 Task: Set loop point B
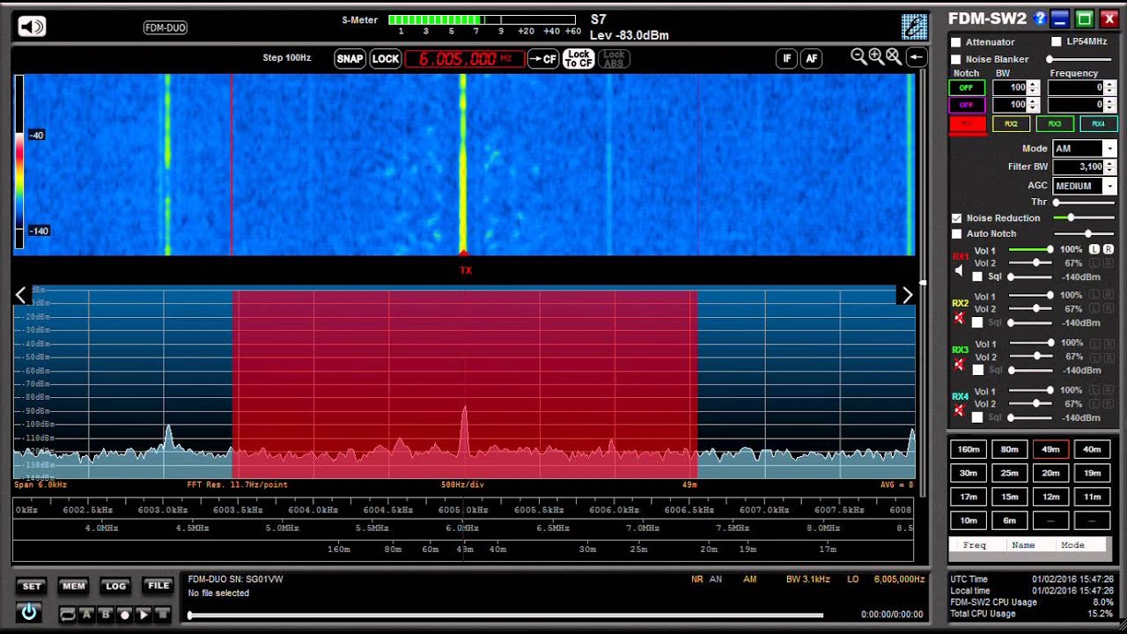(106, 614)
